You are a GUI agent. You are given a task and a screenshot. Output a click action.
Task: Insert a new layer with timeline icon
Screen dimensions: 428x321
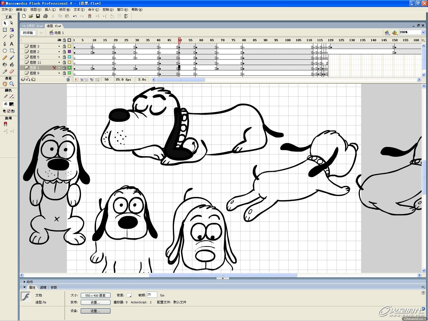pos(23,79)
